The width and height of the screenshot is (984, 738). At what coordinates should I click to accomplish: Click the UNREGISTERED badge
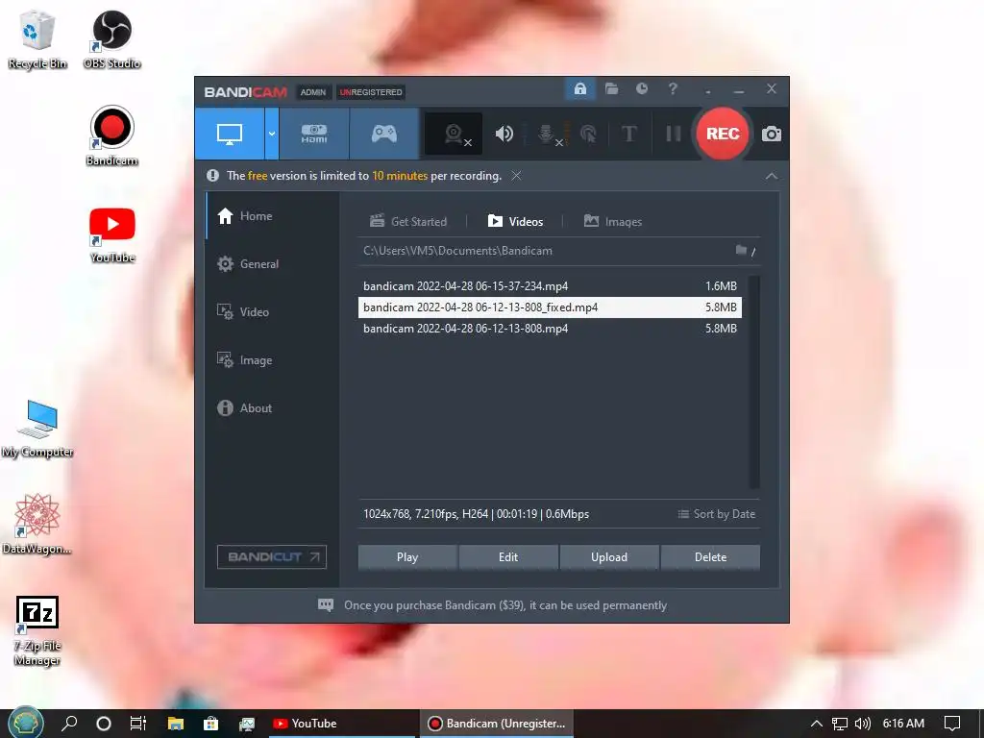click(x=371, y=92)
